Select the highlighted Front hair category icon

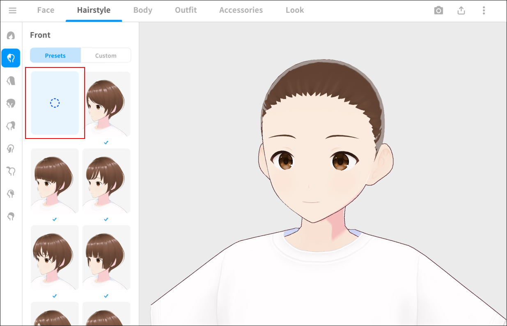click(x=11, y=58)
